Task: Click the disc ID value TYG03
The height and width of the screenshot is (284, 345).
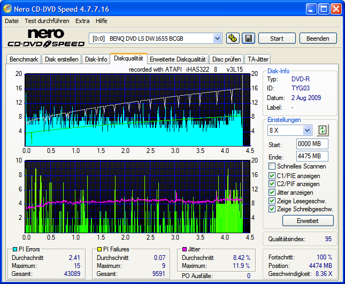Action: pos(301,88)
